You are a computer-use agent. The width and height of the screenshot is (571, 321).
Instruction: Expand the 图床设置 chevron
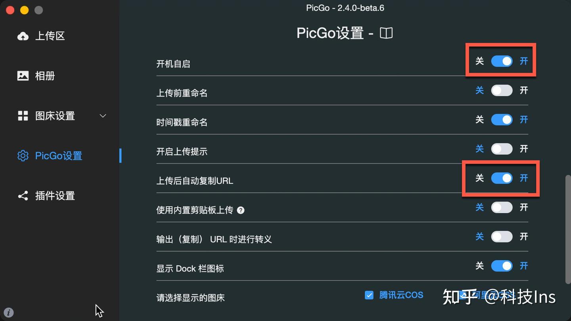(103, 116)
